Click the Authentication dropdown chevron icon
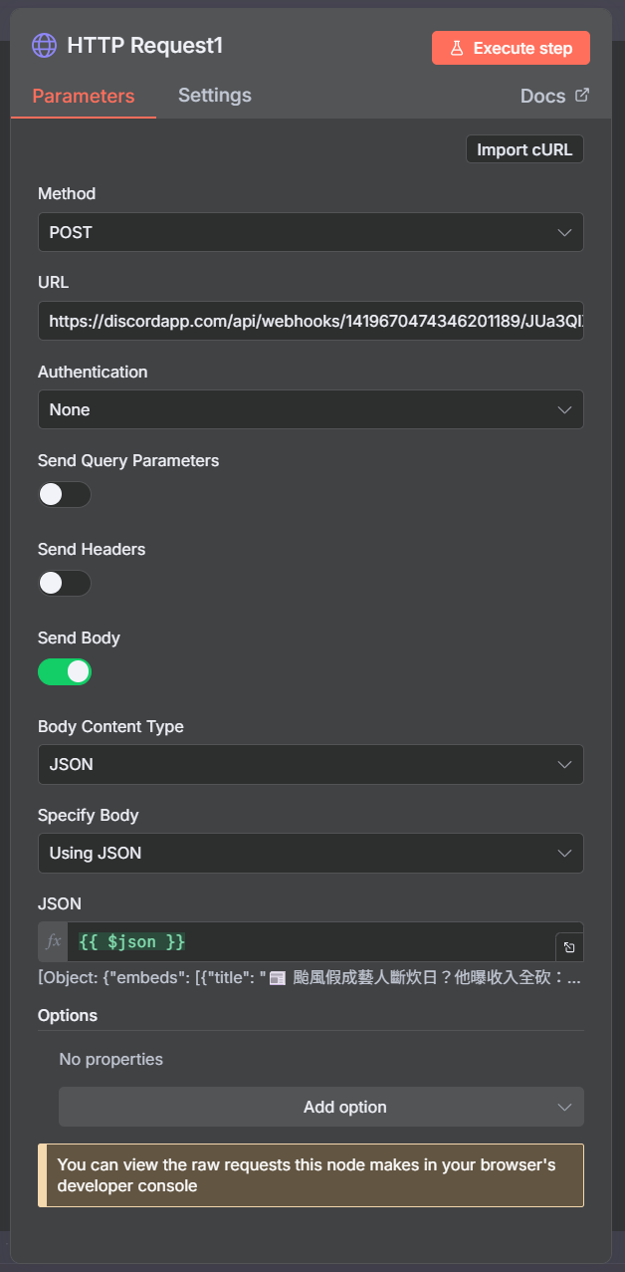Viewport: 625px width, 1272px height. (x=564, y=409)
